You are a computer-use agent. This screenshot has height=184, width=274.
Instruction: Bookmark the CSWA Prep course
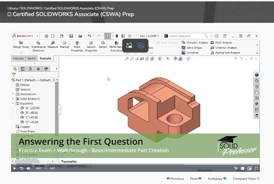9,14
